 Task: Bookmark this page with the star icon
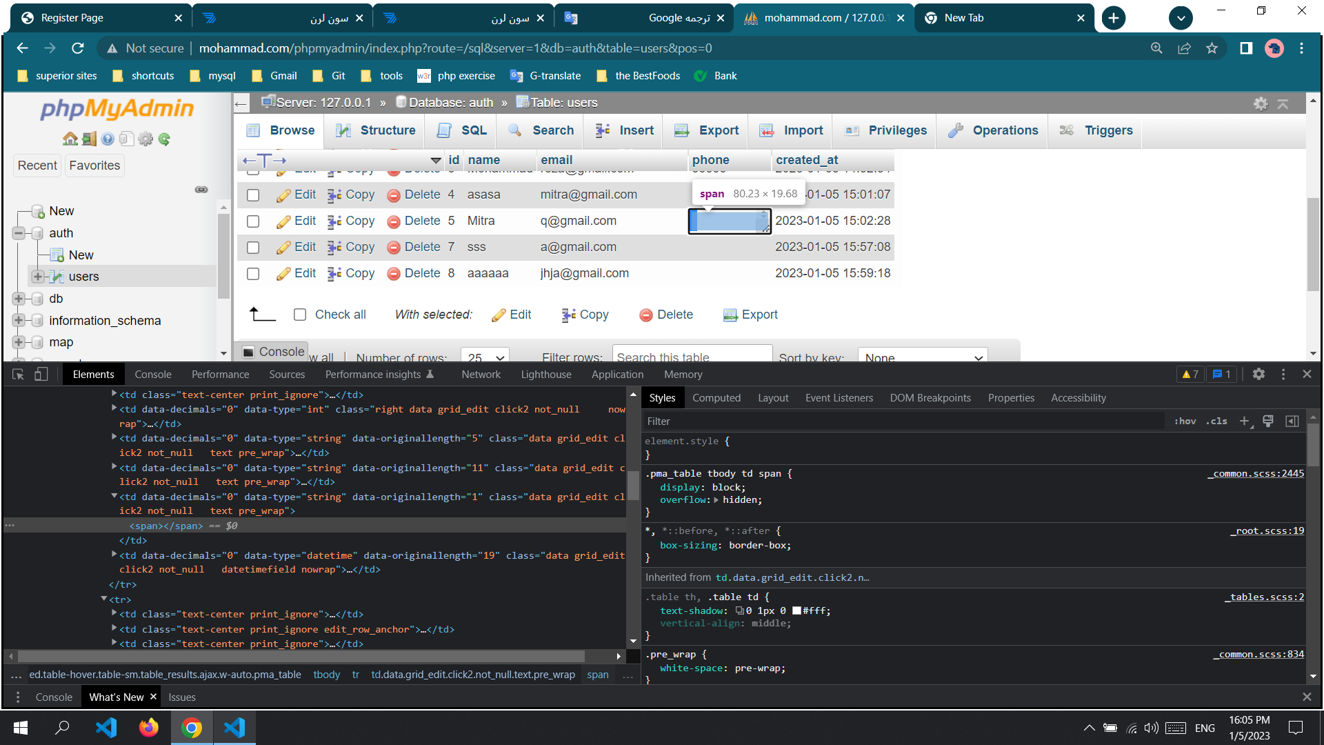point(1212,48)
